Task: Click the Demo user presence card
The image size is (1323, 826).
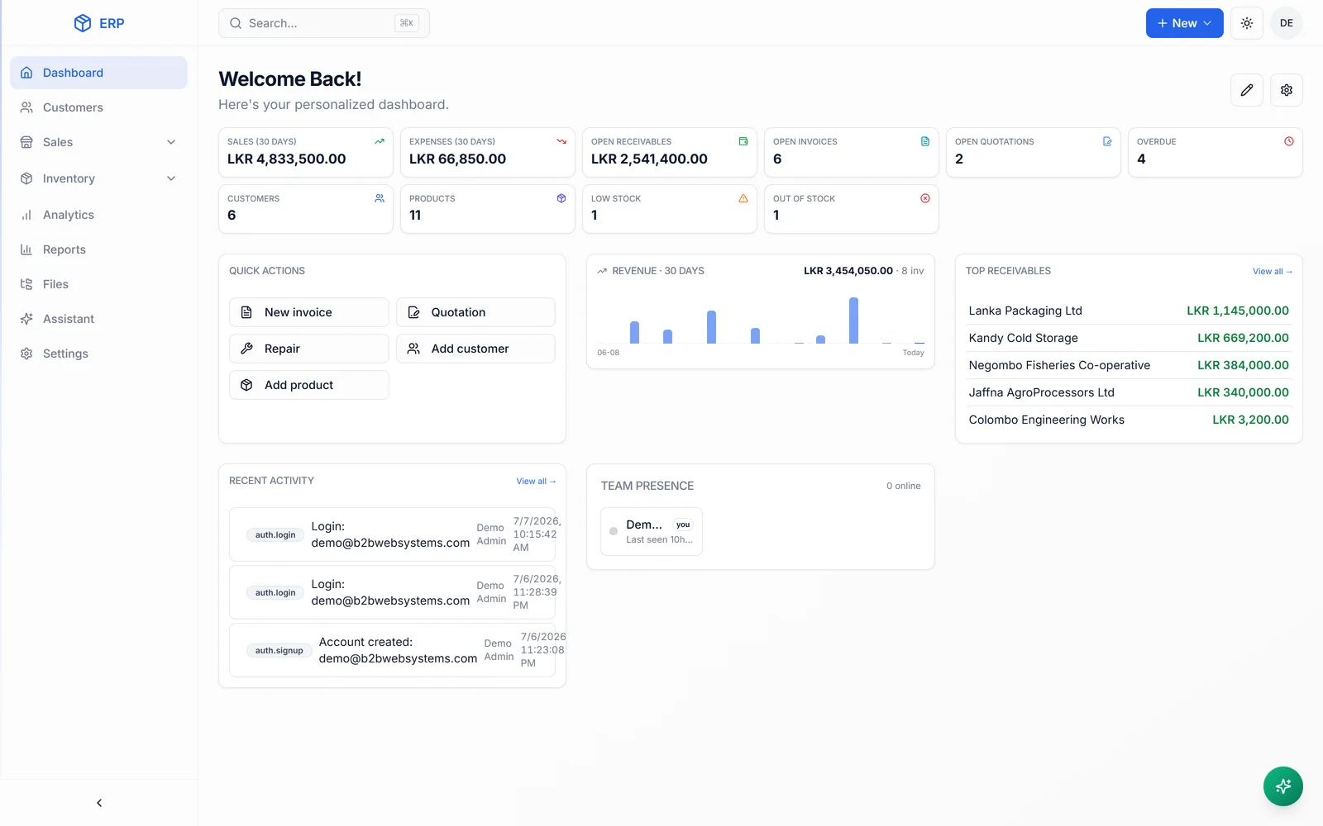Action: (x=652, y=532)
